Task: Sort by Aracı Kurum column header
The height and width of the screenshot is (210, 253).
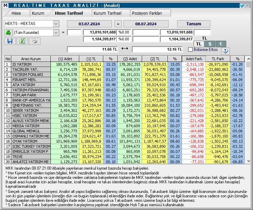Action: tap(31, 59)
